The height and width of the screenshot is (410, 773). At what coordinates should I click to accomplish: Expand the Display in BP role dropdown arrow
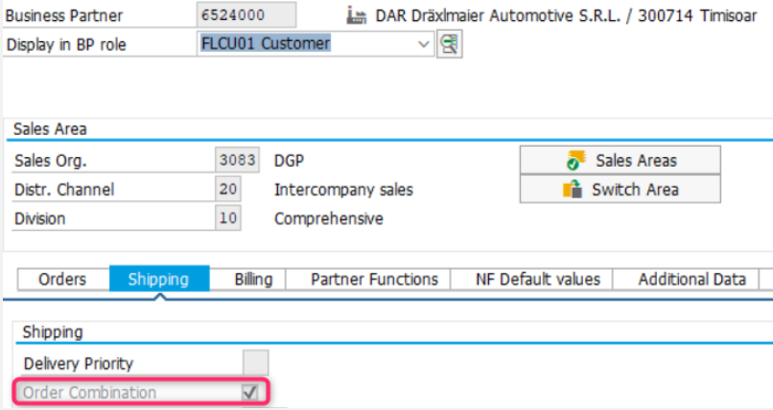[424, 44]
